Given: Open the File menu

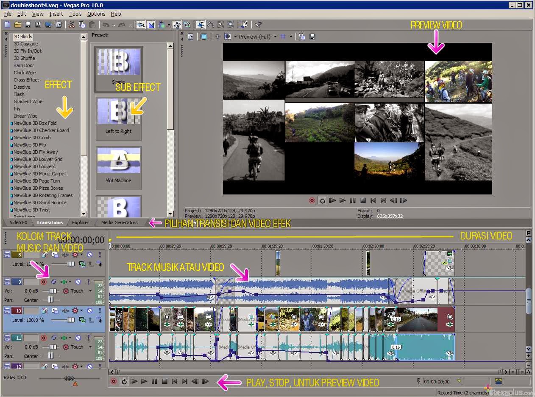Looking at the screenshot, I should point(8,14).
